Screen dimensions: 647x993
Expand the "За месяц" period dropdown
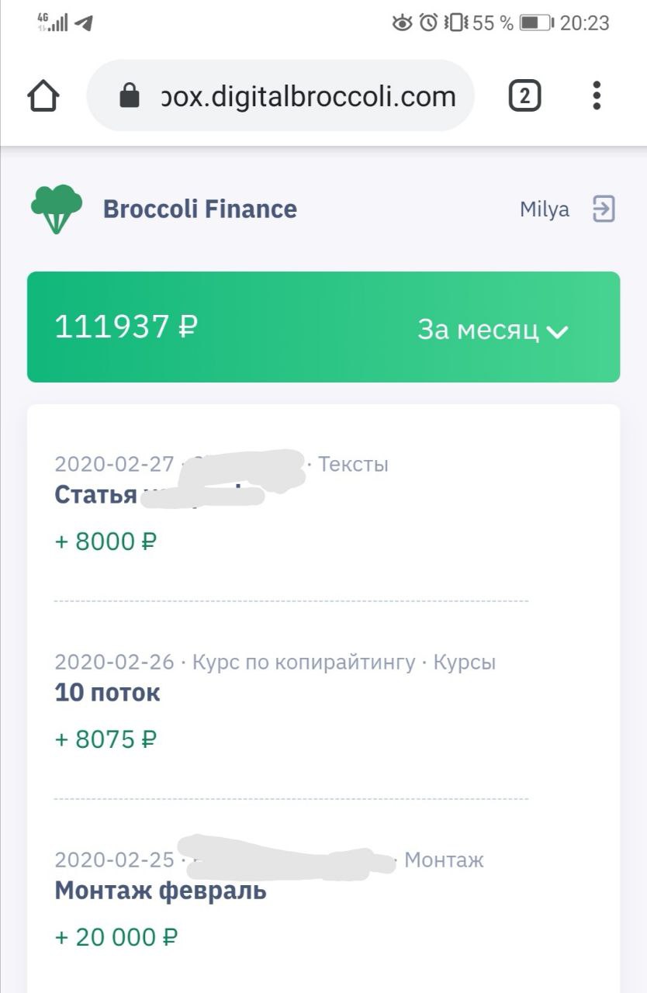pos(492,330)
